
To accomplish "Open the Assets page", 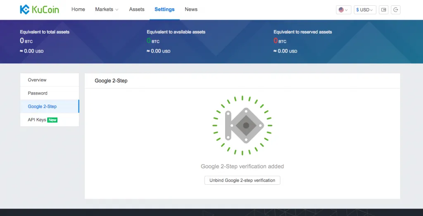I will (136, 9).
